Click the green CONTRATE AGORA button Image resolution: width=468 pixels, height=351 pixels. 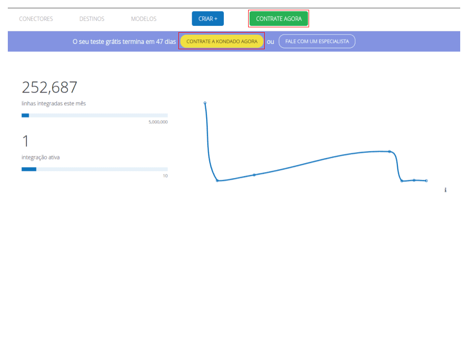coord(278,19)
